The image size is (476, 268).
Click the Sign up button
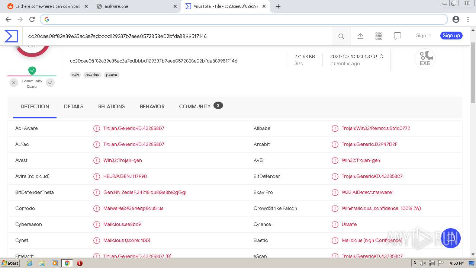(451, 36)
